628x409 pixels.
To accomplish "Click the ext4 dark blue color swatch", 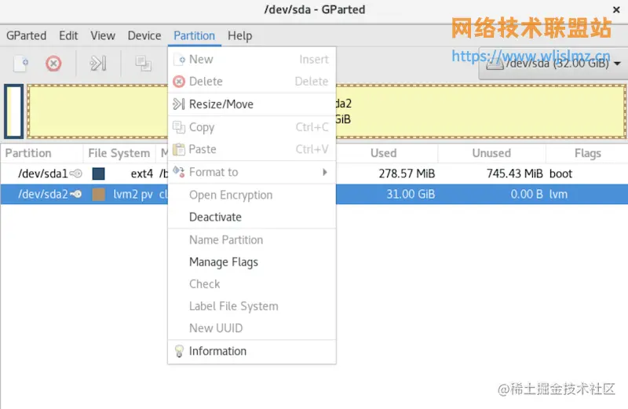I will tap(98, 173).
